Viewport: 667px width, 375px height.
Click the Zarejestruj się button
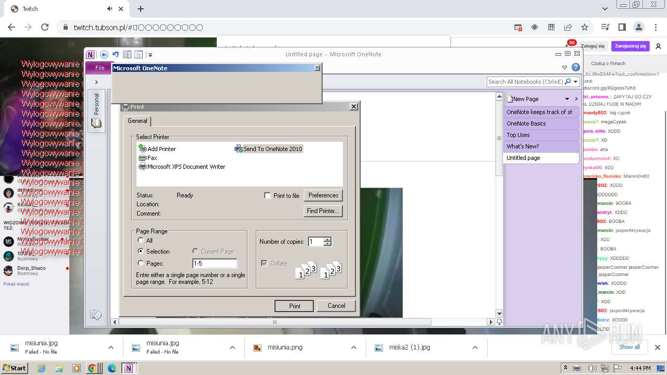[631, 46]
